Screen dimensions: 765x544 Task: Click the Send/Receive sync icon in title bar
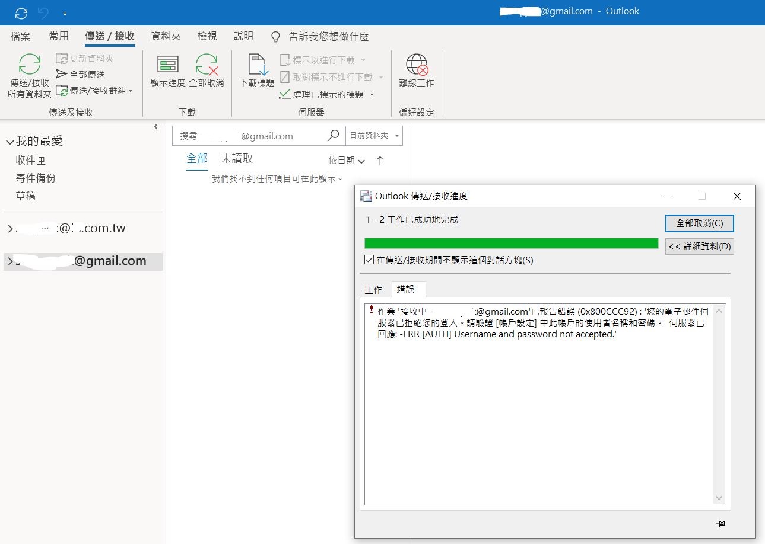(x=21, y=13)
